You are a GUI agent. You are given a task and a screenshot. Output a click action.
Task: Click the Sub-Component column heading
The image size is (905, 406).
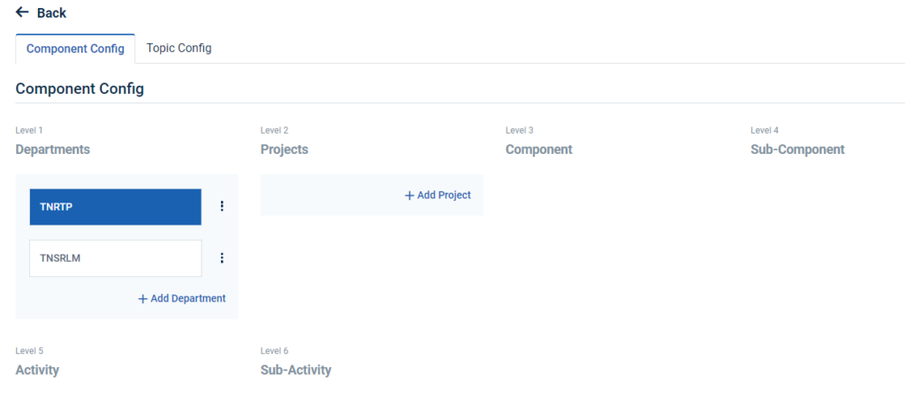tap(797, 149)
